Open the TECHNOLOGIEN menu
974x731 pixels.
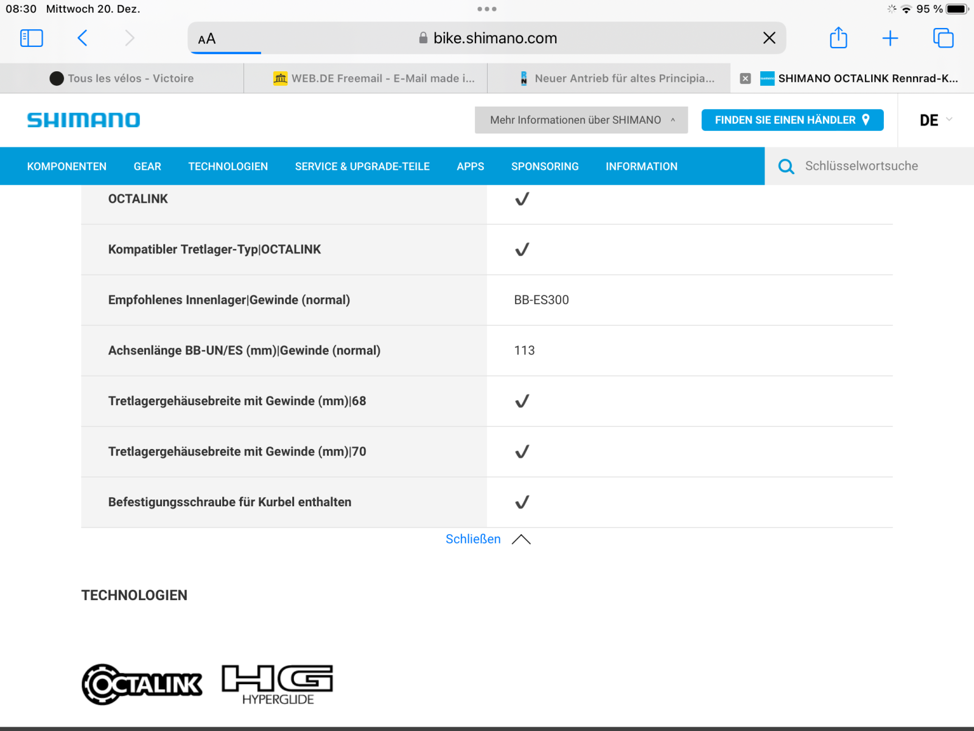[x=228, y=166]
